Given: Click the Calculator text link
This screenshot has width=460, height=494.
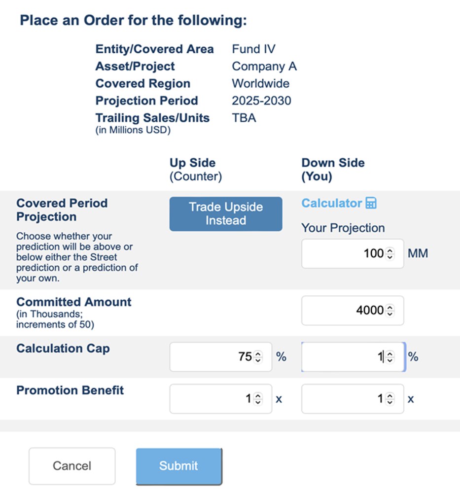Looking at the screenshot, I should pyautogui.click(x=332, y=203).
